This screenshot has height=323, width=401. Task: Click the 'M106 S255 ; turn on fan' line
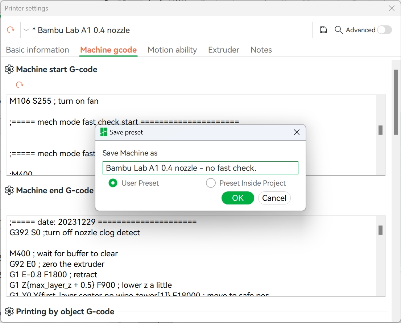pyautogui.click(x=54, y=101)
